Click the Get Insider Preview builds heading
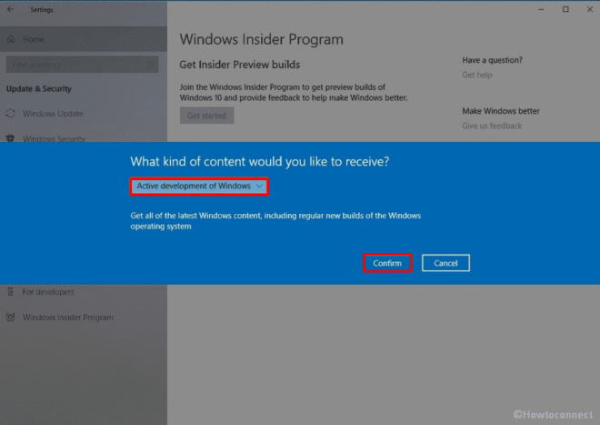 pos(239,65)
